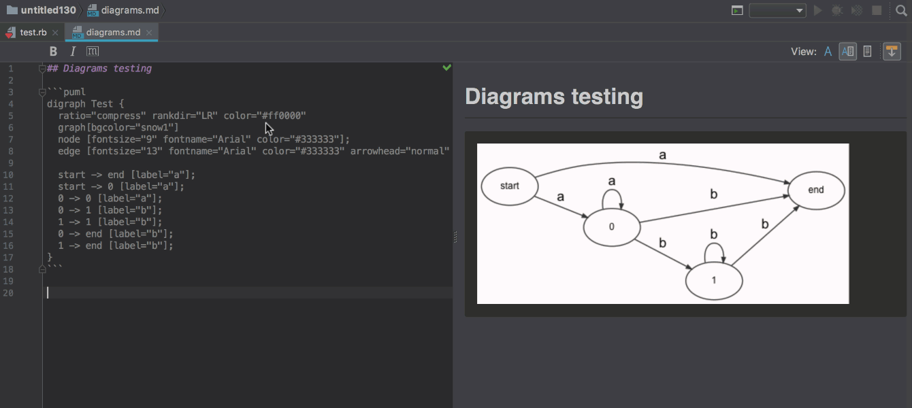Open the run configuration dropdown
Image resolution: width=912 pixels, height=408 pixels.
(x=777, y=10)
